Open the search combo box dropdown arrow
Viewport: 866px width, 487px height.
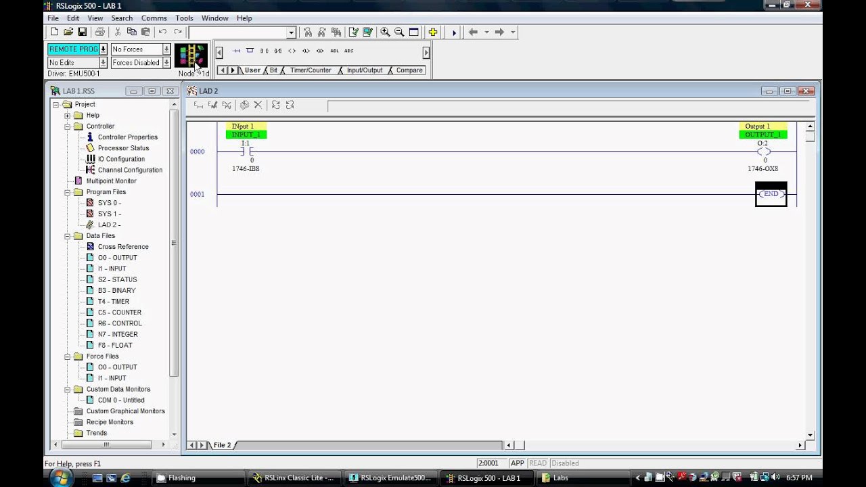pos(292,32)
